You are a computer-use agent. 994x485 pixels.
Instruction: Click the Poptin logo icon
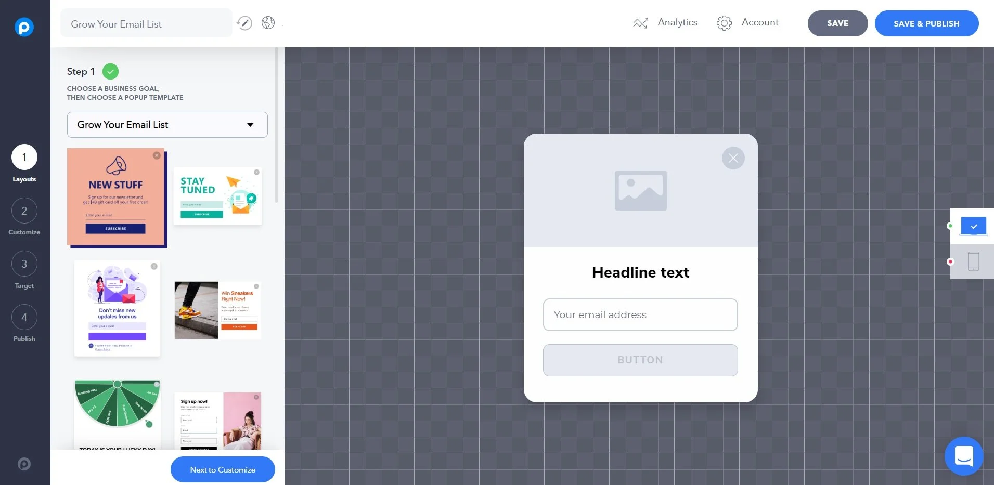click(x=24, y=27)
